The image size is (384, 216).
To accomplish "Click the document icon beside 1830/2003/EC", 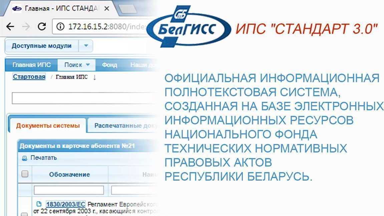I will click(x=39, y=204).
